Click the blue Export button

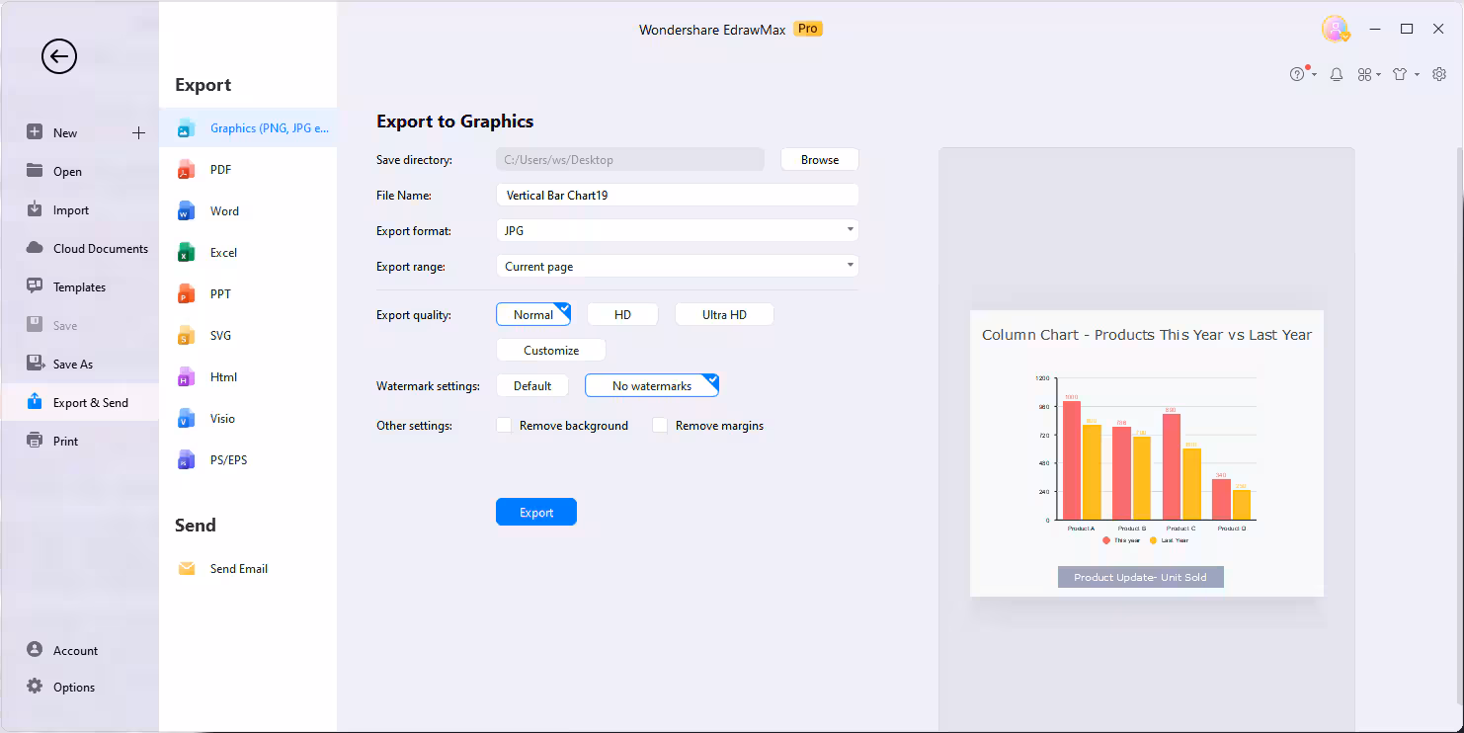click(x=535, y=512)
